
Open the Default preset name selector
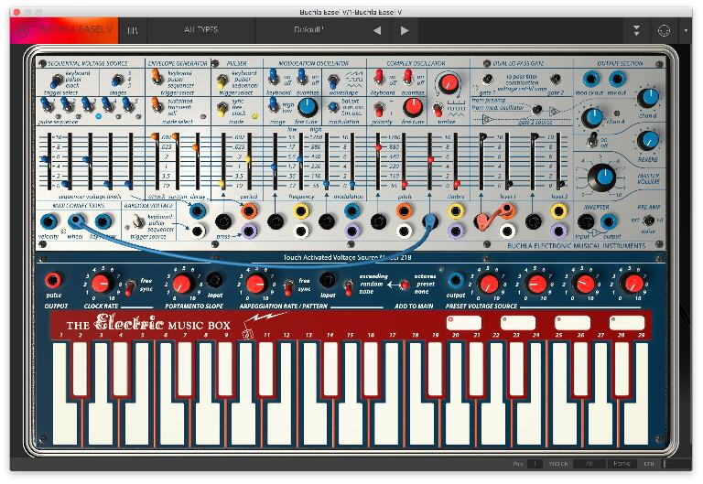pyautogui.click(x=308, y=30)
